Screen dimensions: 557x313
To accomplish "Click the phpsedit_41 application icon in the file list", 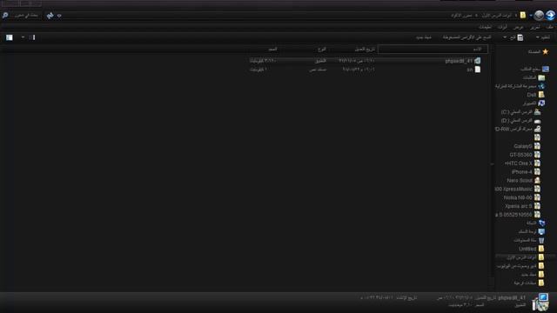I will point(478,61).
